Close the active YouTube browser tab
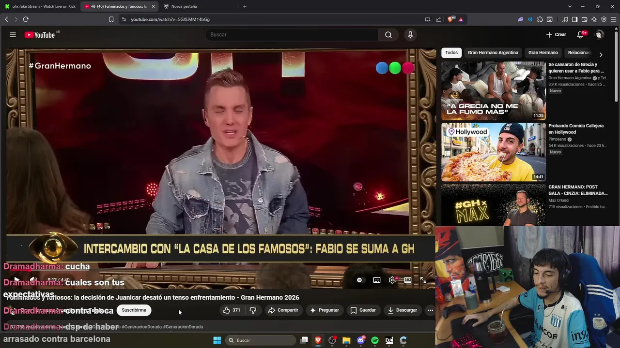The image size is (620, 348). pyautogui.click(x=154, y=6)
